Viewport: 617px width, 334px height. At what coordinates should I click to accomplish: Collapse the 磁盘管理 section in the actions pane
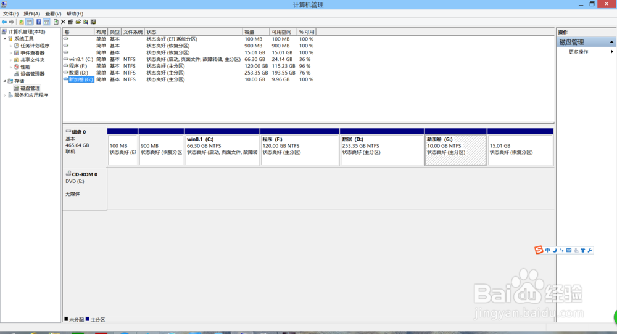pos(611,42)
